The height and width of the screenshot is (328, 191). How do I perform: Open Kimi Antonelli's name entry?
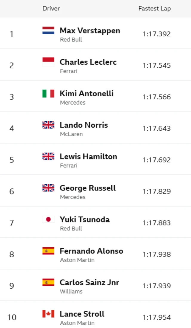pos(87,94)
